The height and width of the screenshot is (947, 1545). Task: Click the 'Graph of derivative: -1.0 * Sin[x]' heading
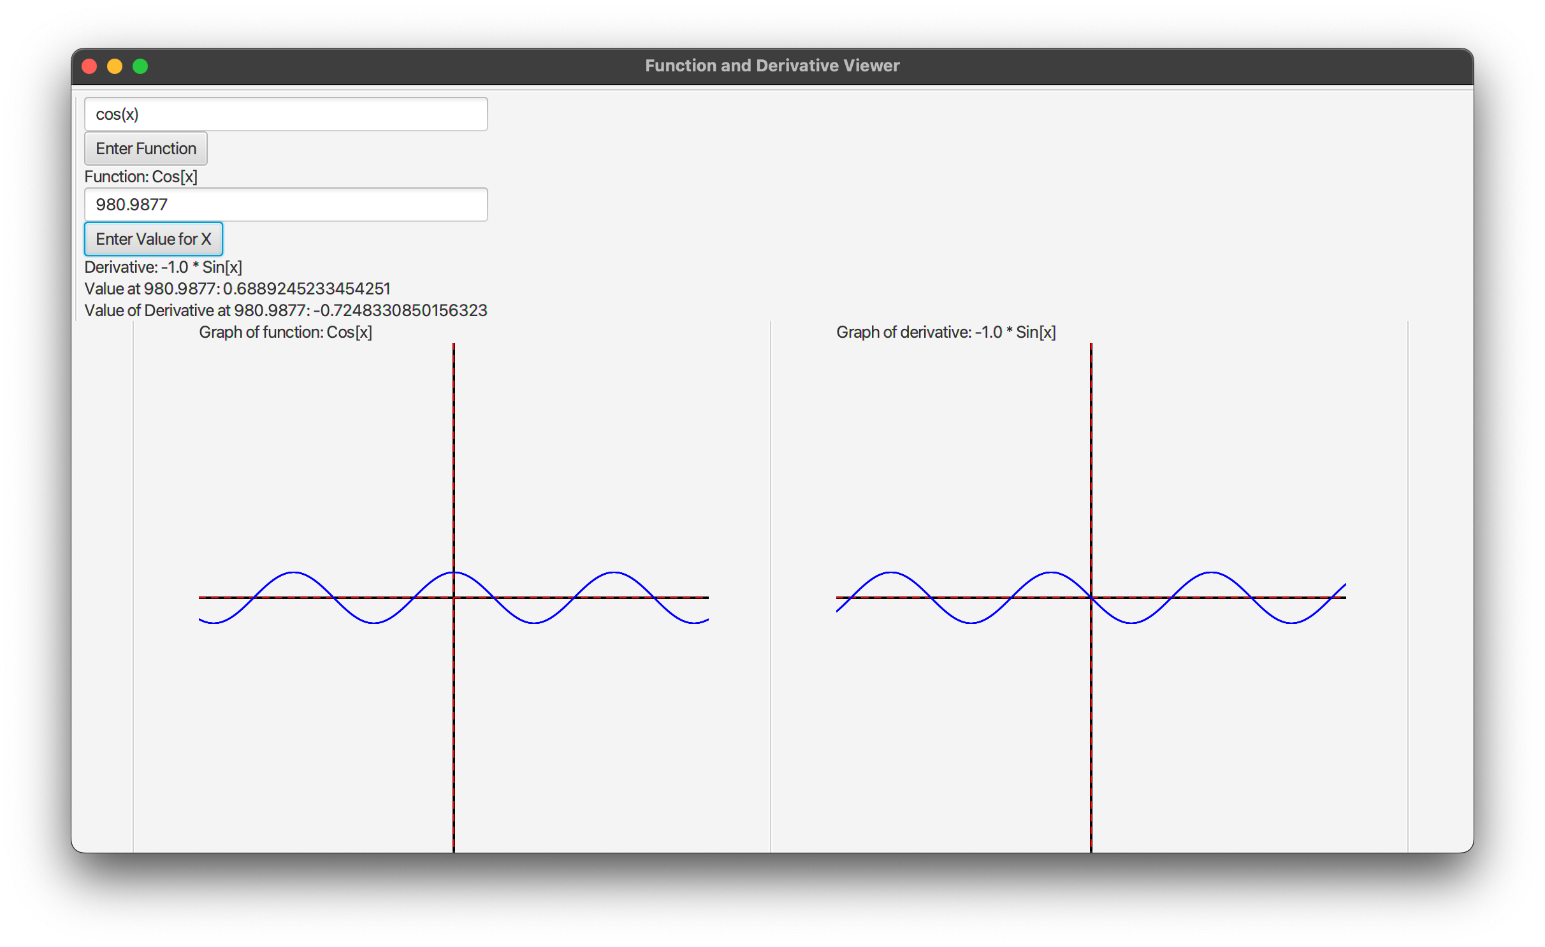click(945, 332)
